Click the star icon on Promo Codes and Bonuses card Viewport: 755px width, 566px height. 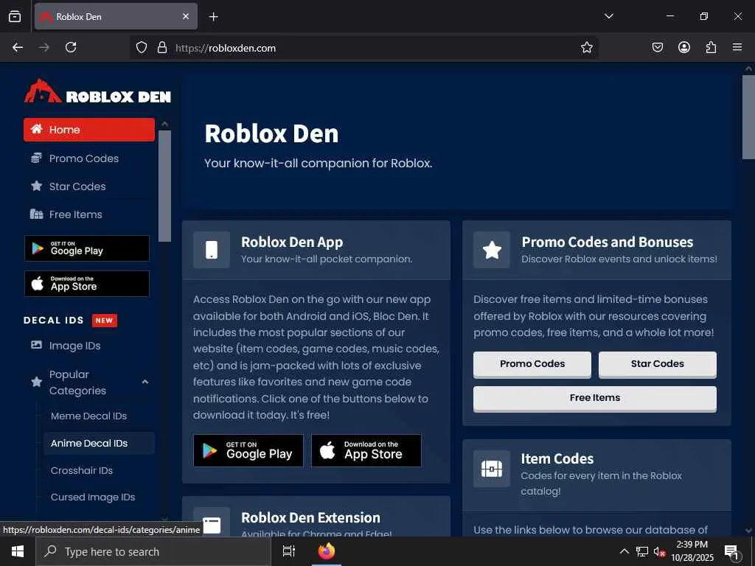pyautogui.click(x=492, y=250)
